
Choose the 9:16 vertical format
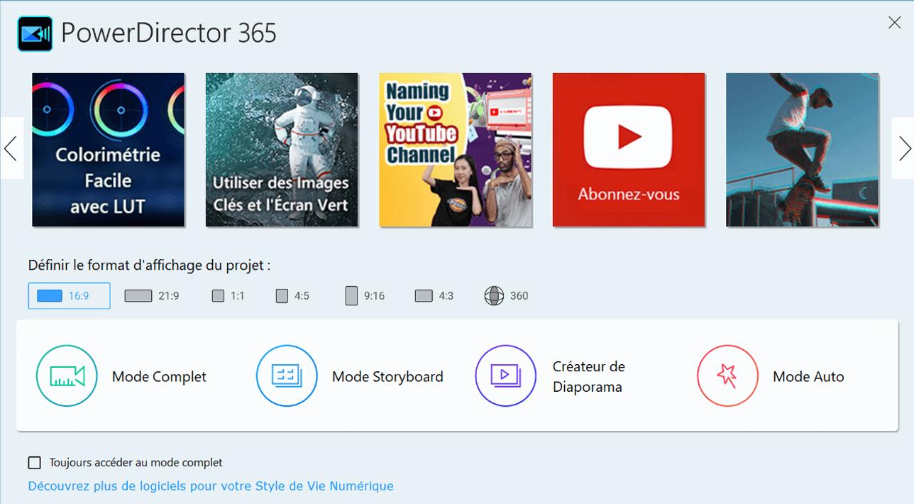365,296
